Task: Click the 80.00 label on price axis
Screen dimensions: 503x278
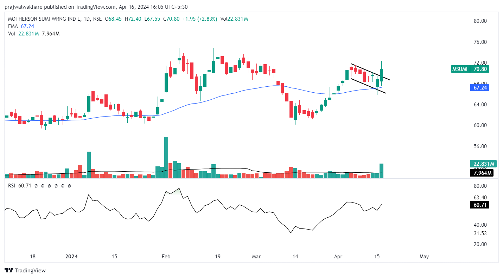Action: [480, 21]
